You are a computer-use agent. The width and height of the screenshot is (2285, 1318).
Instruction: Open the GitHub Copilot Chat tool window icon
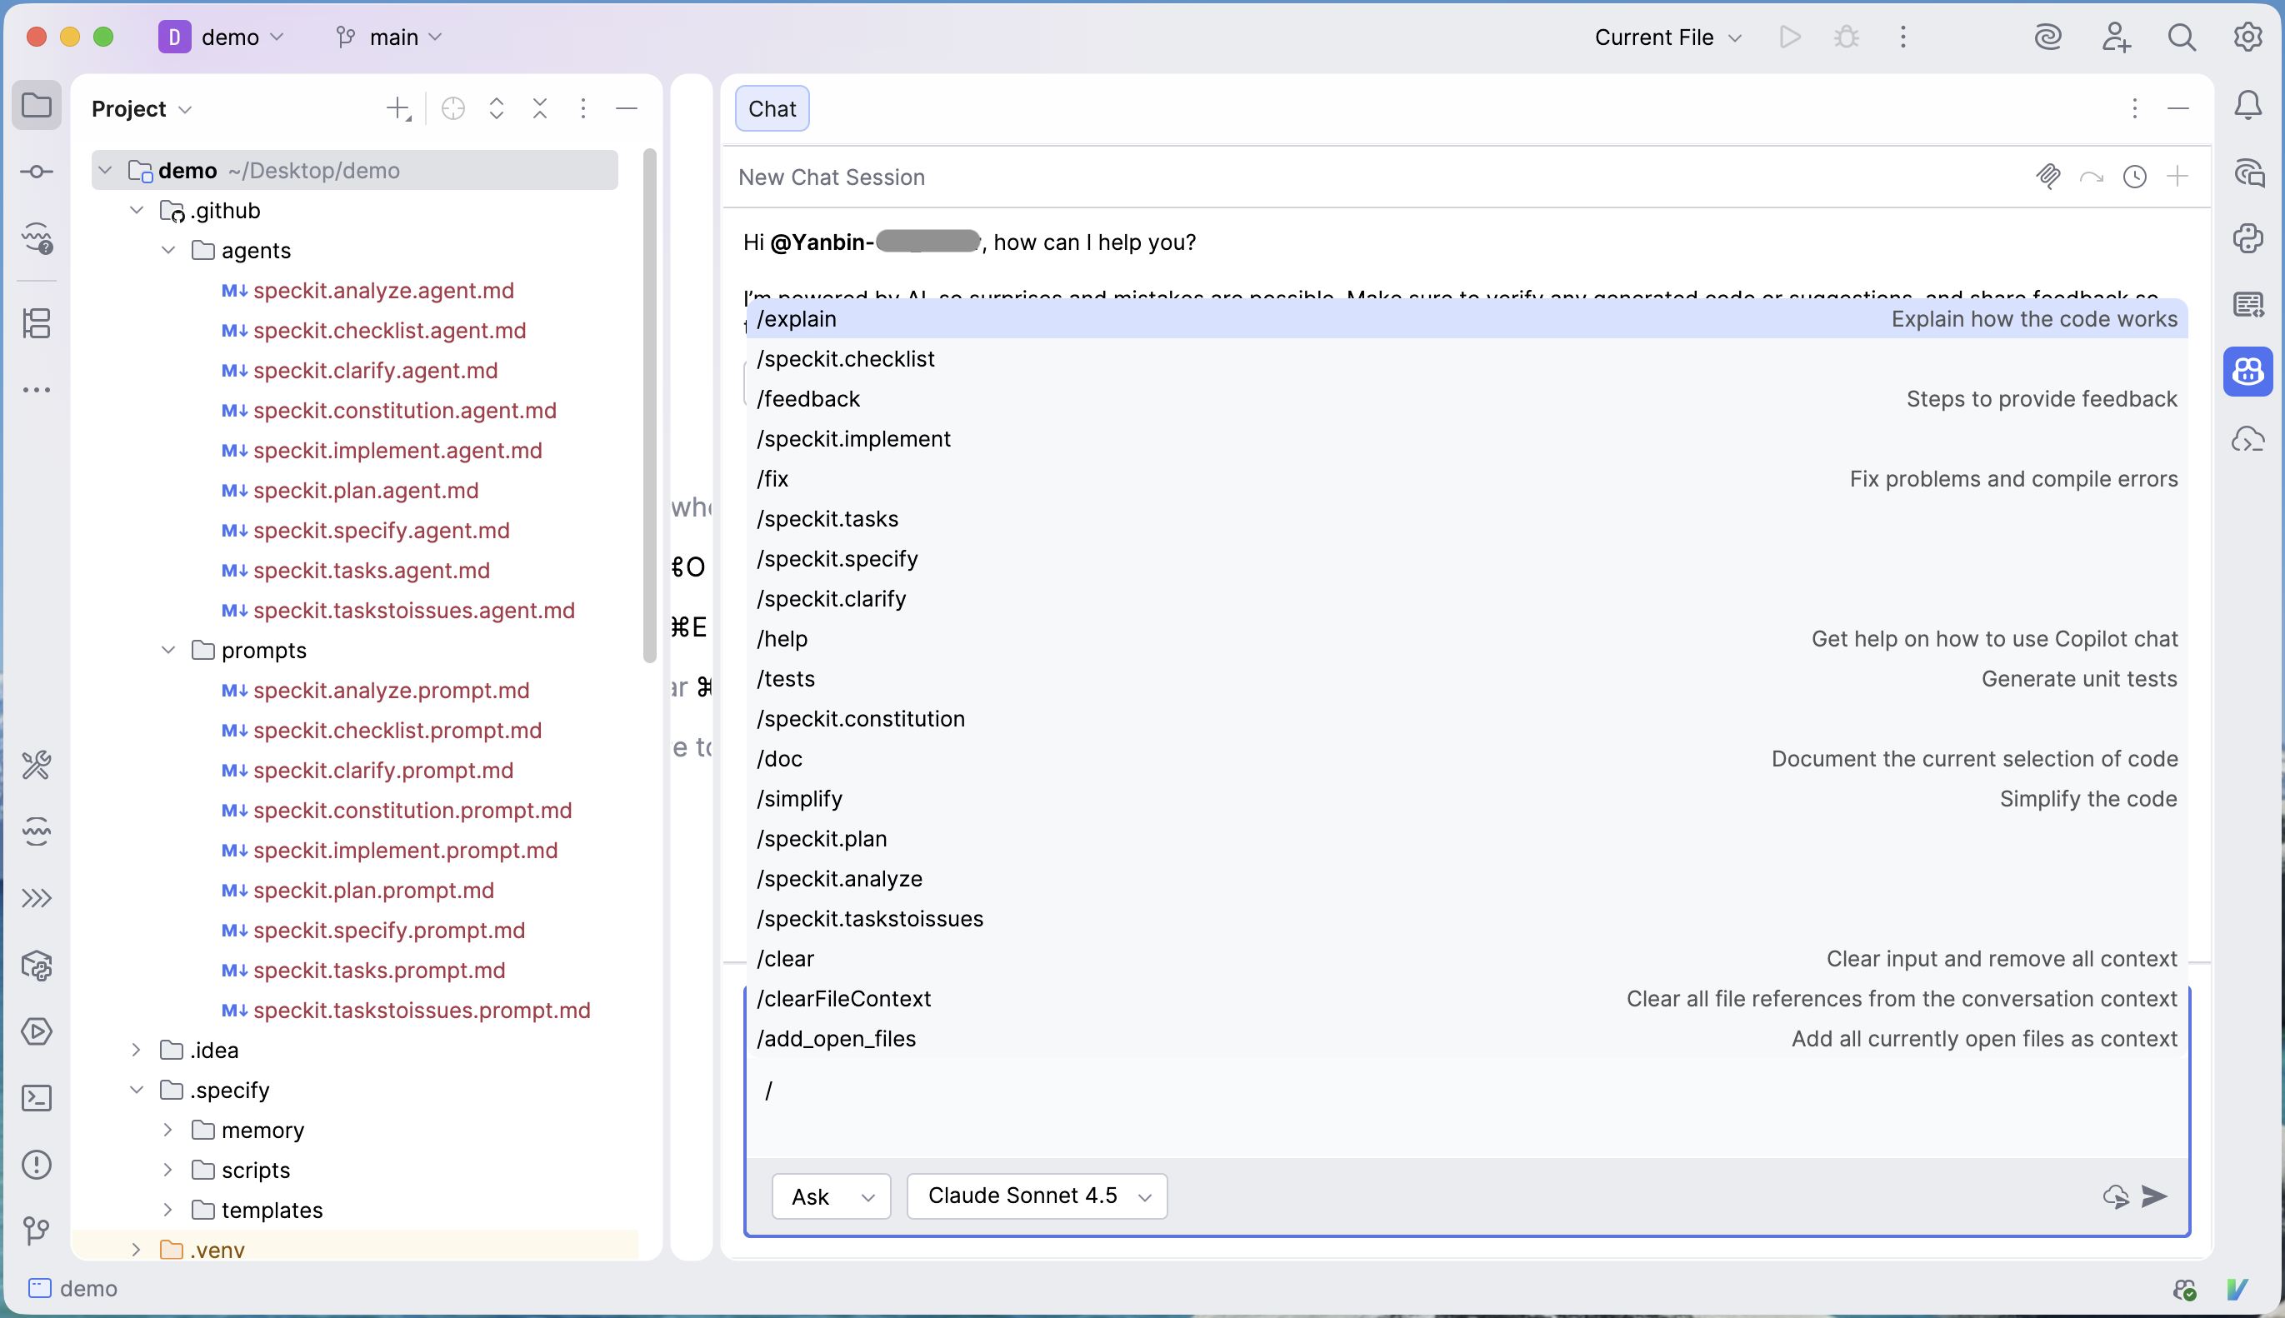[2247, 371]
